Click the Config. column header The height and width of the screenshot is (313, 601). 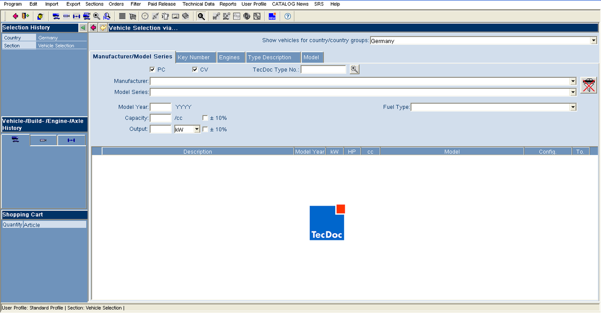click(547, 151)
